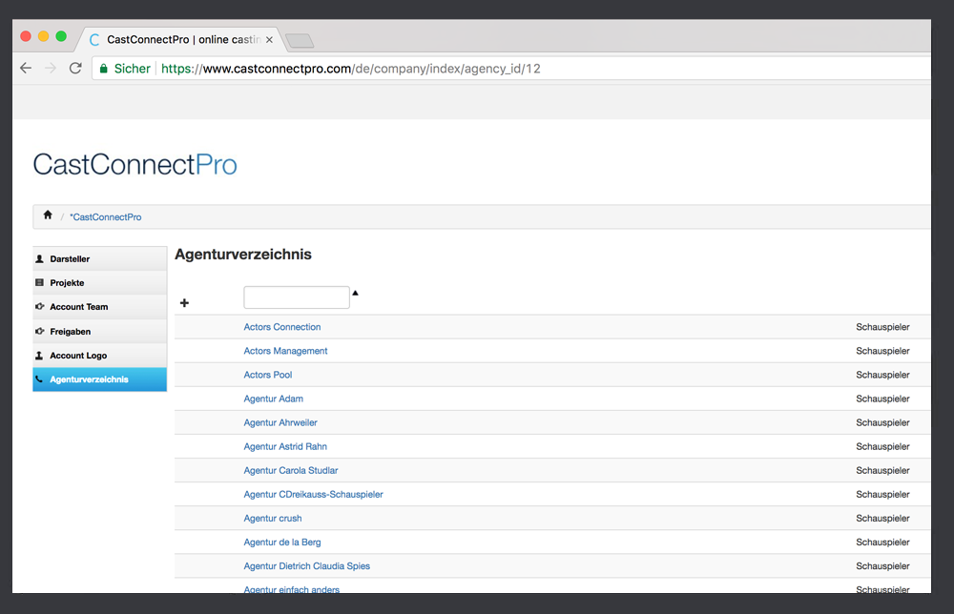
Task: Click the browser back arrow
Action: 26,68
